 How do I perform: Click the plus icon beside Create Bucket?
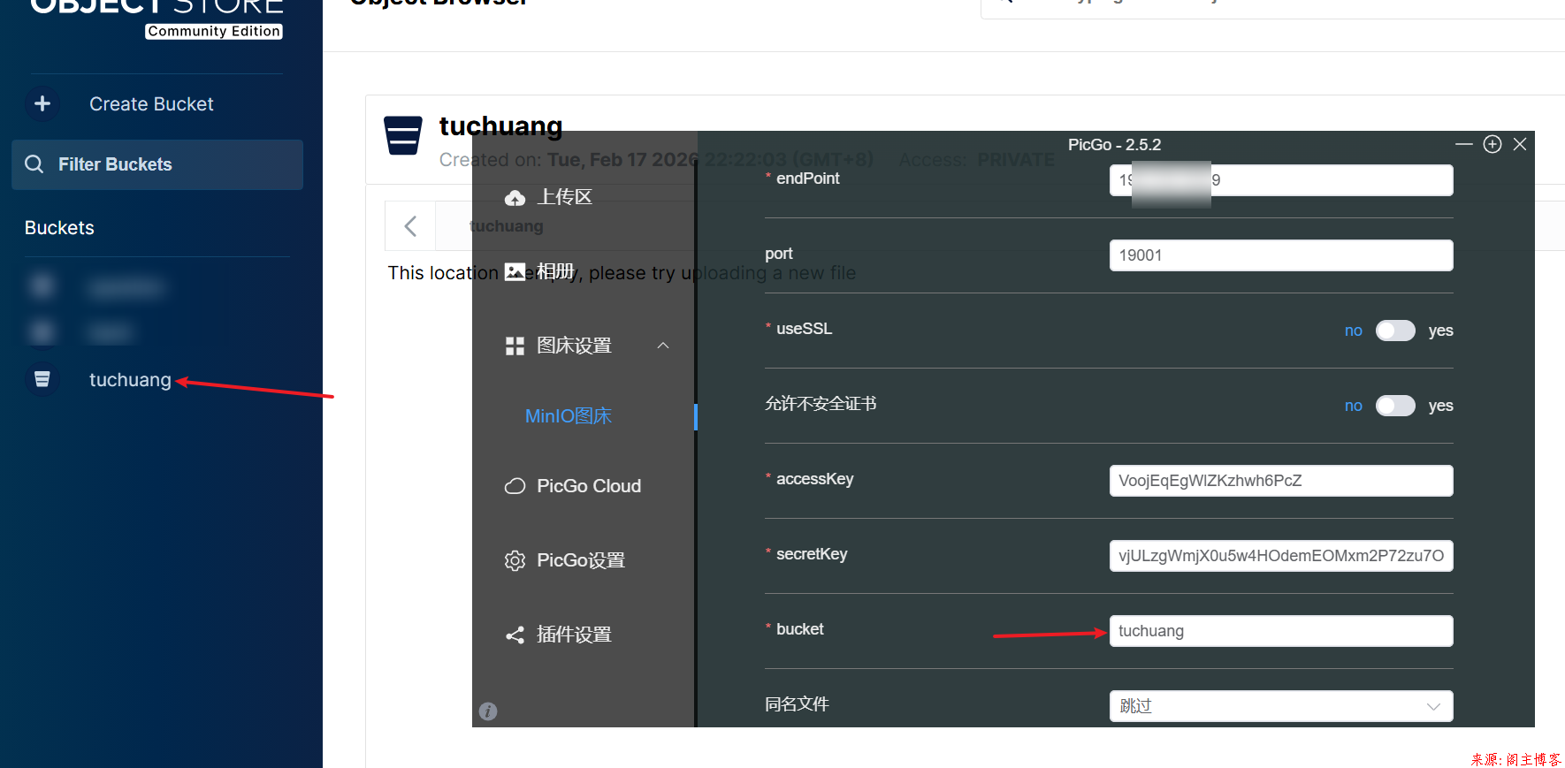click(x=42, y=103)
